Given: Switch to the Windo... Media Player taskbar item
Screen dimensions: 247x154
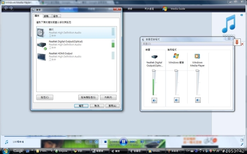Looking at the screenshot, I should [156, 151].
